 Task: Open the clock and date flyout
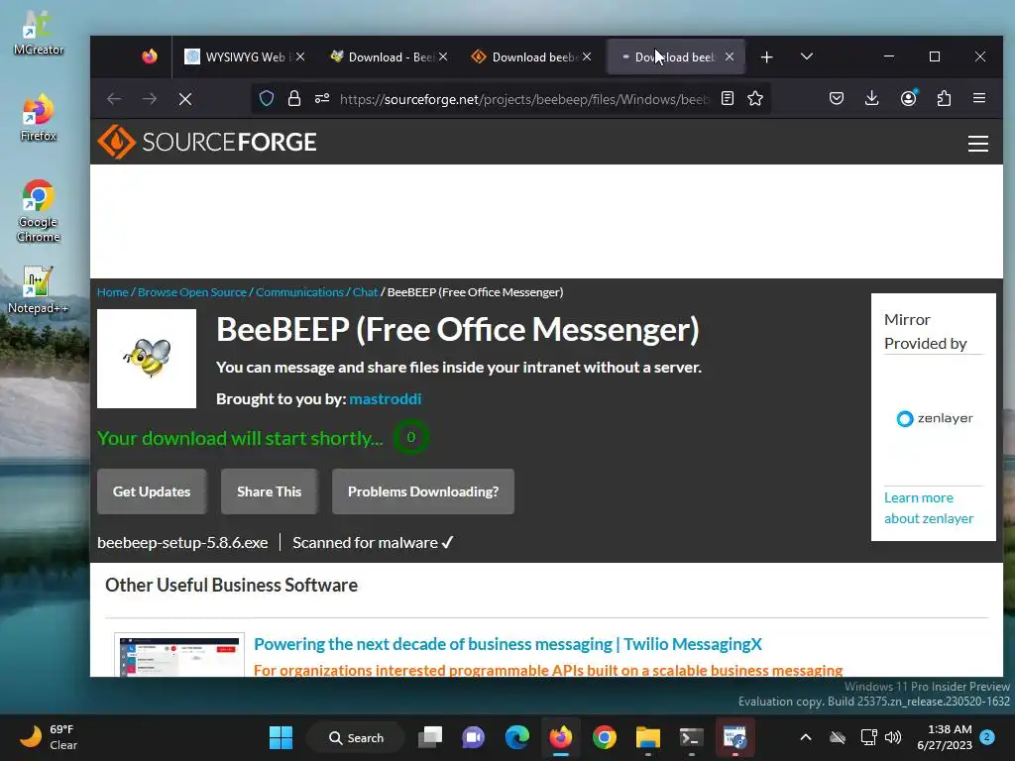[x=945, y=737]
